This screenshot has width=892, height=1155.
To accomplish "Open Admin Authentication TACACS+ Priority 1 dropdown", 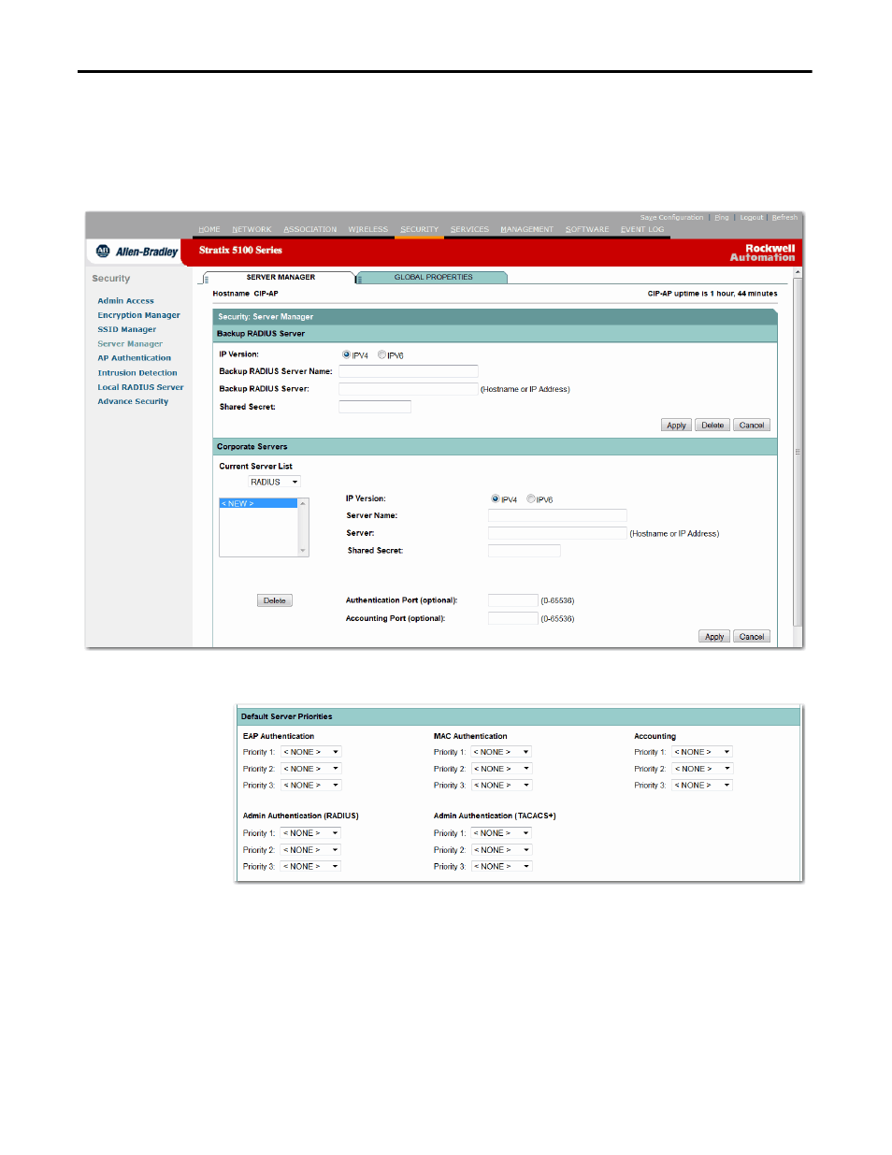I will pos(501,833).
